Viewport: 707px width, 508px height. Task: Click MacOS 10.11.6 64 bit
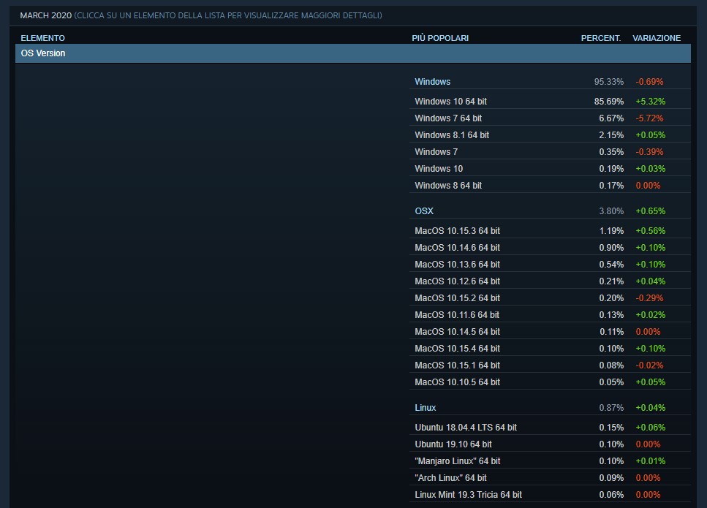[x=550, y=314]
